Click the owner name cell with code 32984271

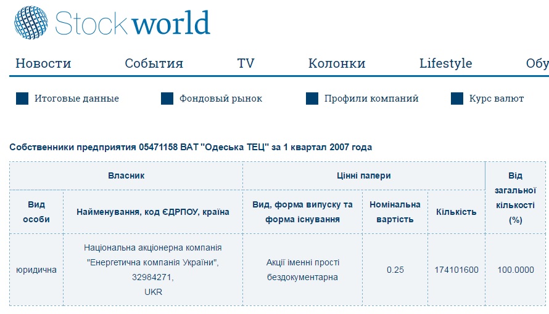152,270
